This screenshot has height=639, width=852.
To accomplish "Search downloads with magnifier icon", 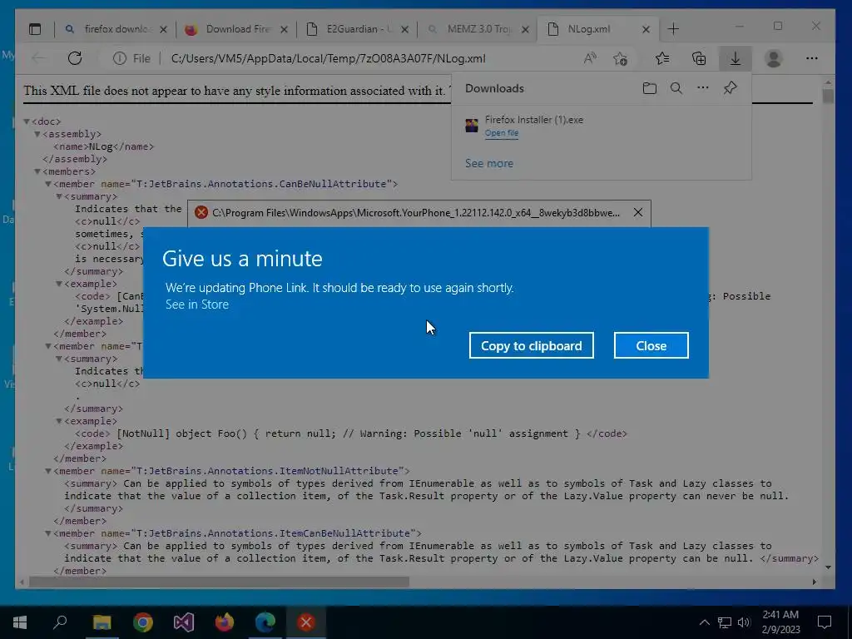I will click(676, 88).
